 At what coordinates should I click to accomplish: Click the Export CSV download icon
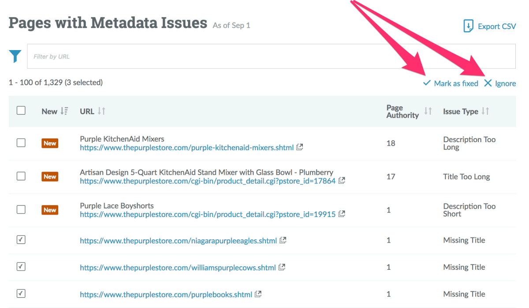tap(468, 26)
